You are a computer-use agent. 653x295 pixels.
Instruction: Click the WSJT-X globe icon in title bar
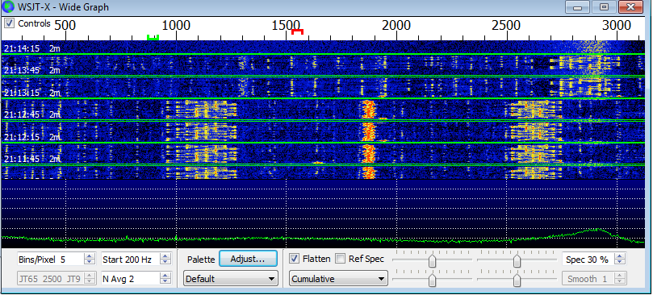pos(8,7)
